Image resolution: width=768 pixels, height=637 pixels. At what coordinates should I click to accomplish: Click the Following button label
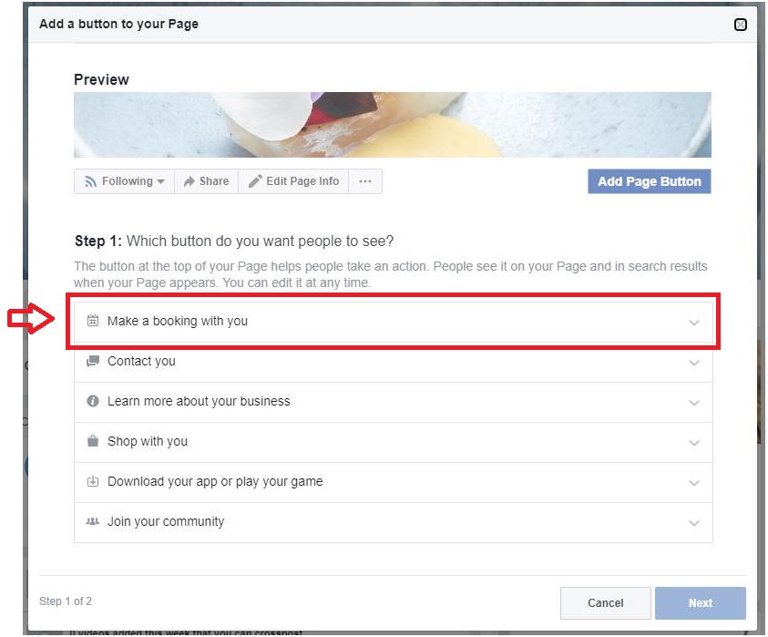click(x=128, y=181)
